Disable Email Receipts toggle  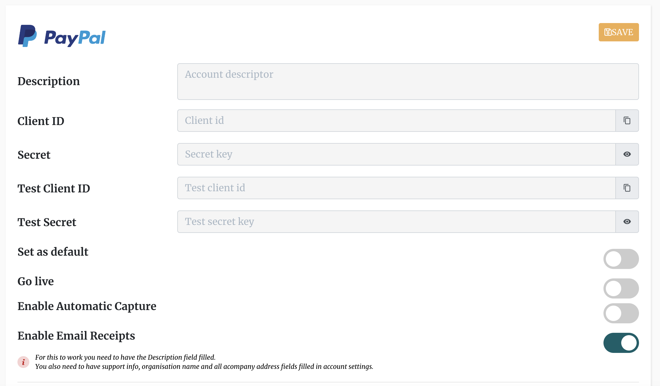(x=621, y=343)
